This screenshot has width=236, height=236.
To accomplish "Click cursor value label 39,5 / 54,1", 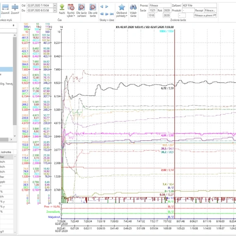I will click(x=167, y=149).
